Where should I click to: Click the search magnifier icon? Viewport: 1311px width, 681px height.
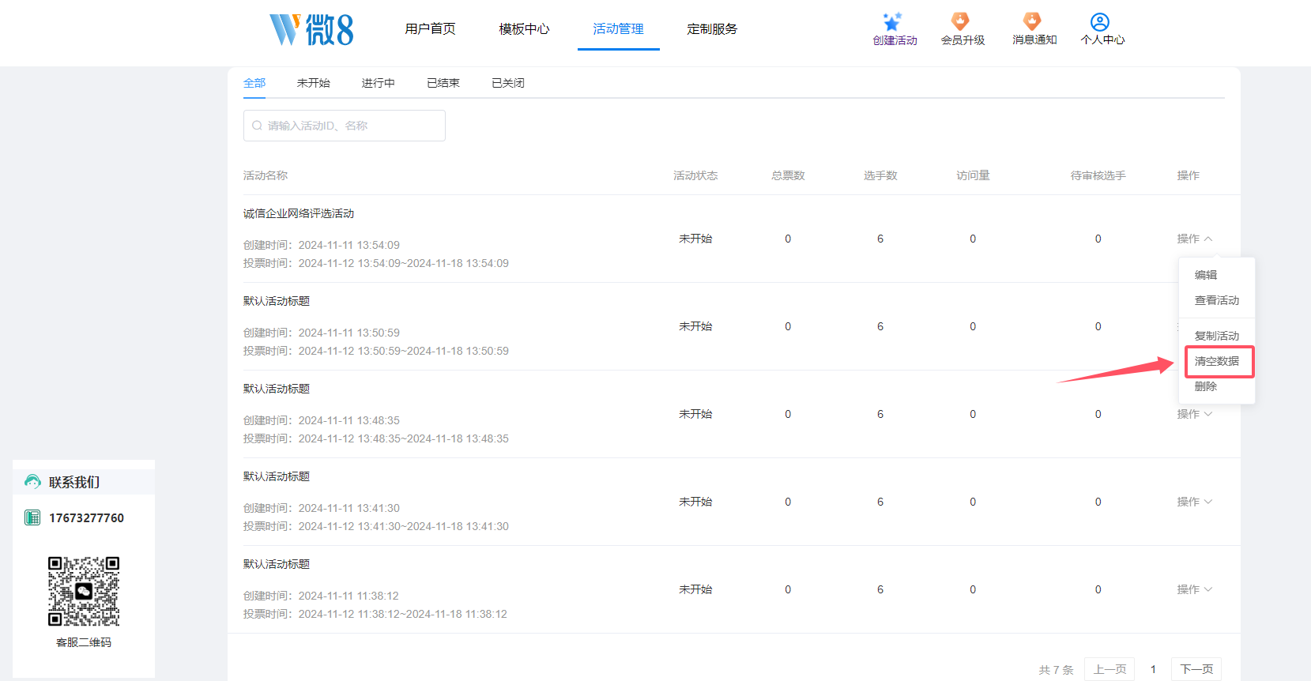click(x=257, y=126)
